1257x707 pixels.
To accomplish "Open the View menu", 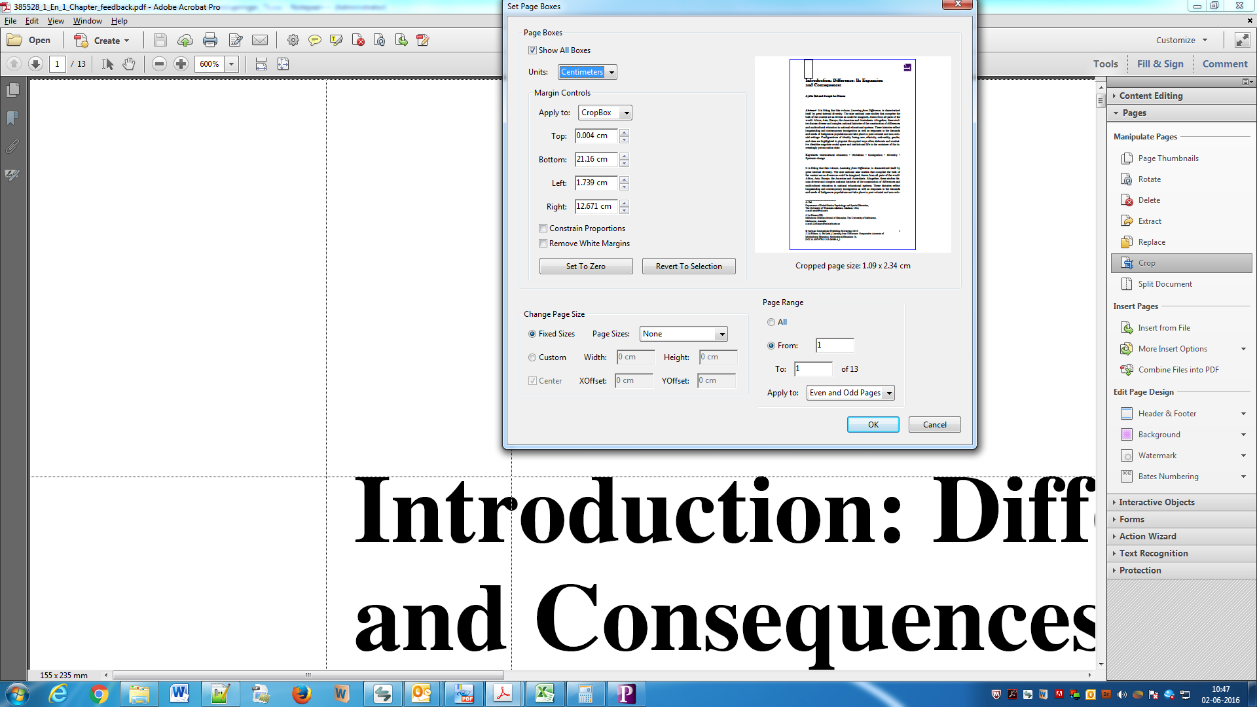I will tap(56, 21).
